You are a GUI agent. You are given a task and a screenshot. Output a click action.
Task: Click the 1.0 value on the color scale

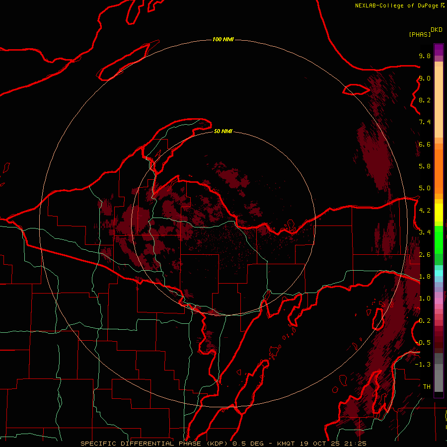(425, 298)
